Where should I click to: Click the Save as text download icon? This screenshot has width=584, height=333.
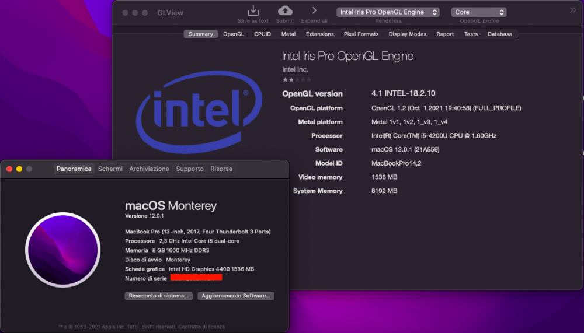coord(253,10)
